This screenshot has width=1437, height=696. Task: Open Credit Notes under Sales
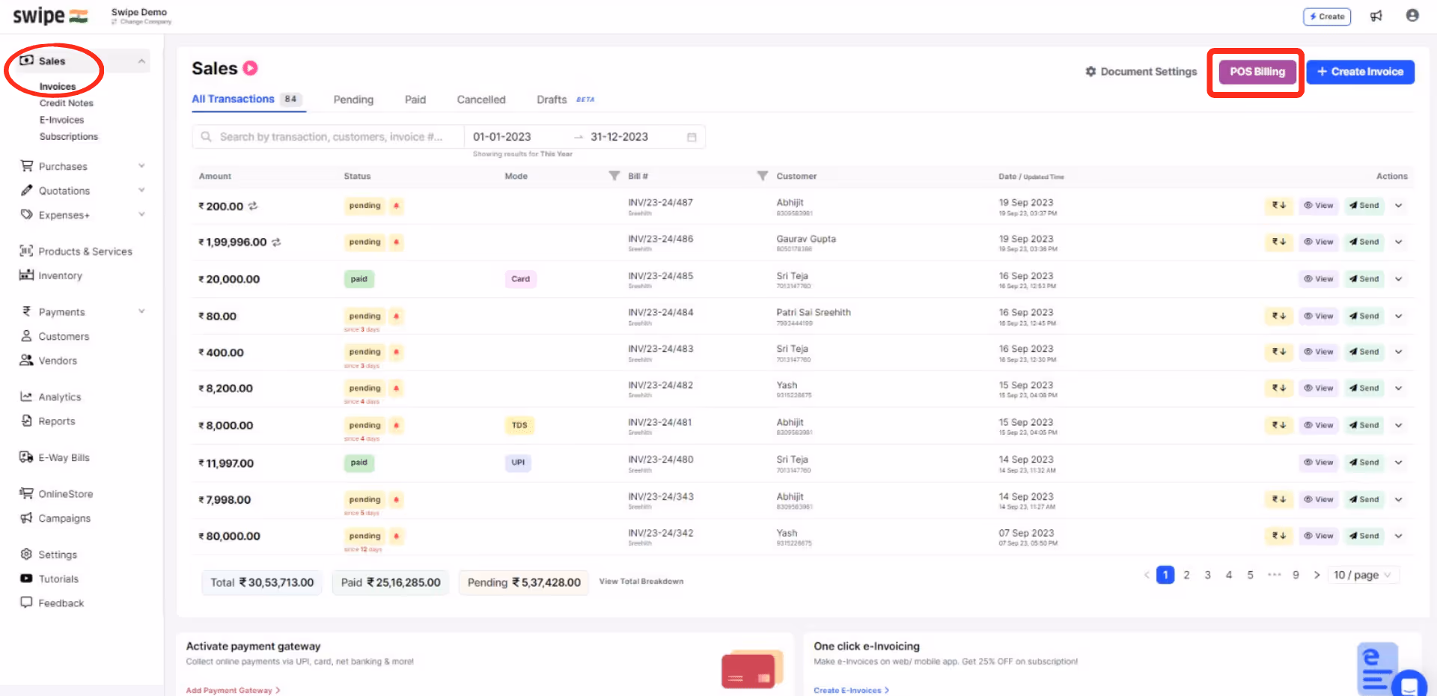(67, 103)
